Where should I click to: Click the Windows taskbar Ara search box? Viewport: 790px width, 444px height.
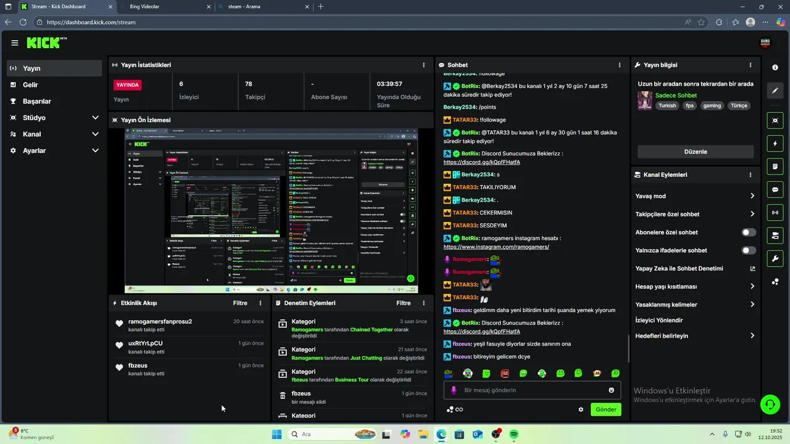333,435
